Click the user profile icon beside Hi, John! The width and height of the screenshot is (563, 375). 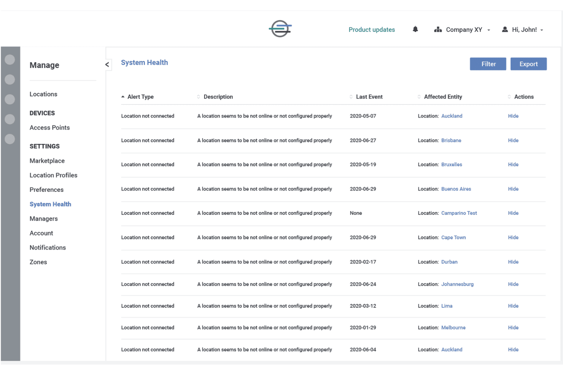click(505, 29)
